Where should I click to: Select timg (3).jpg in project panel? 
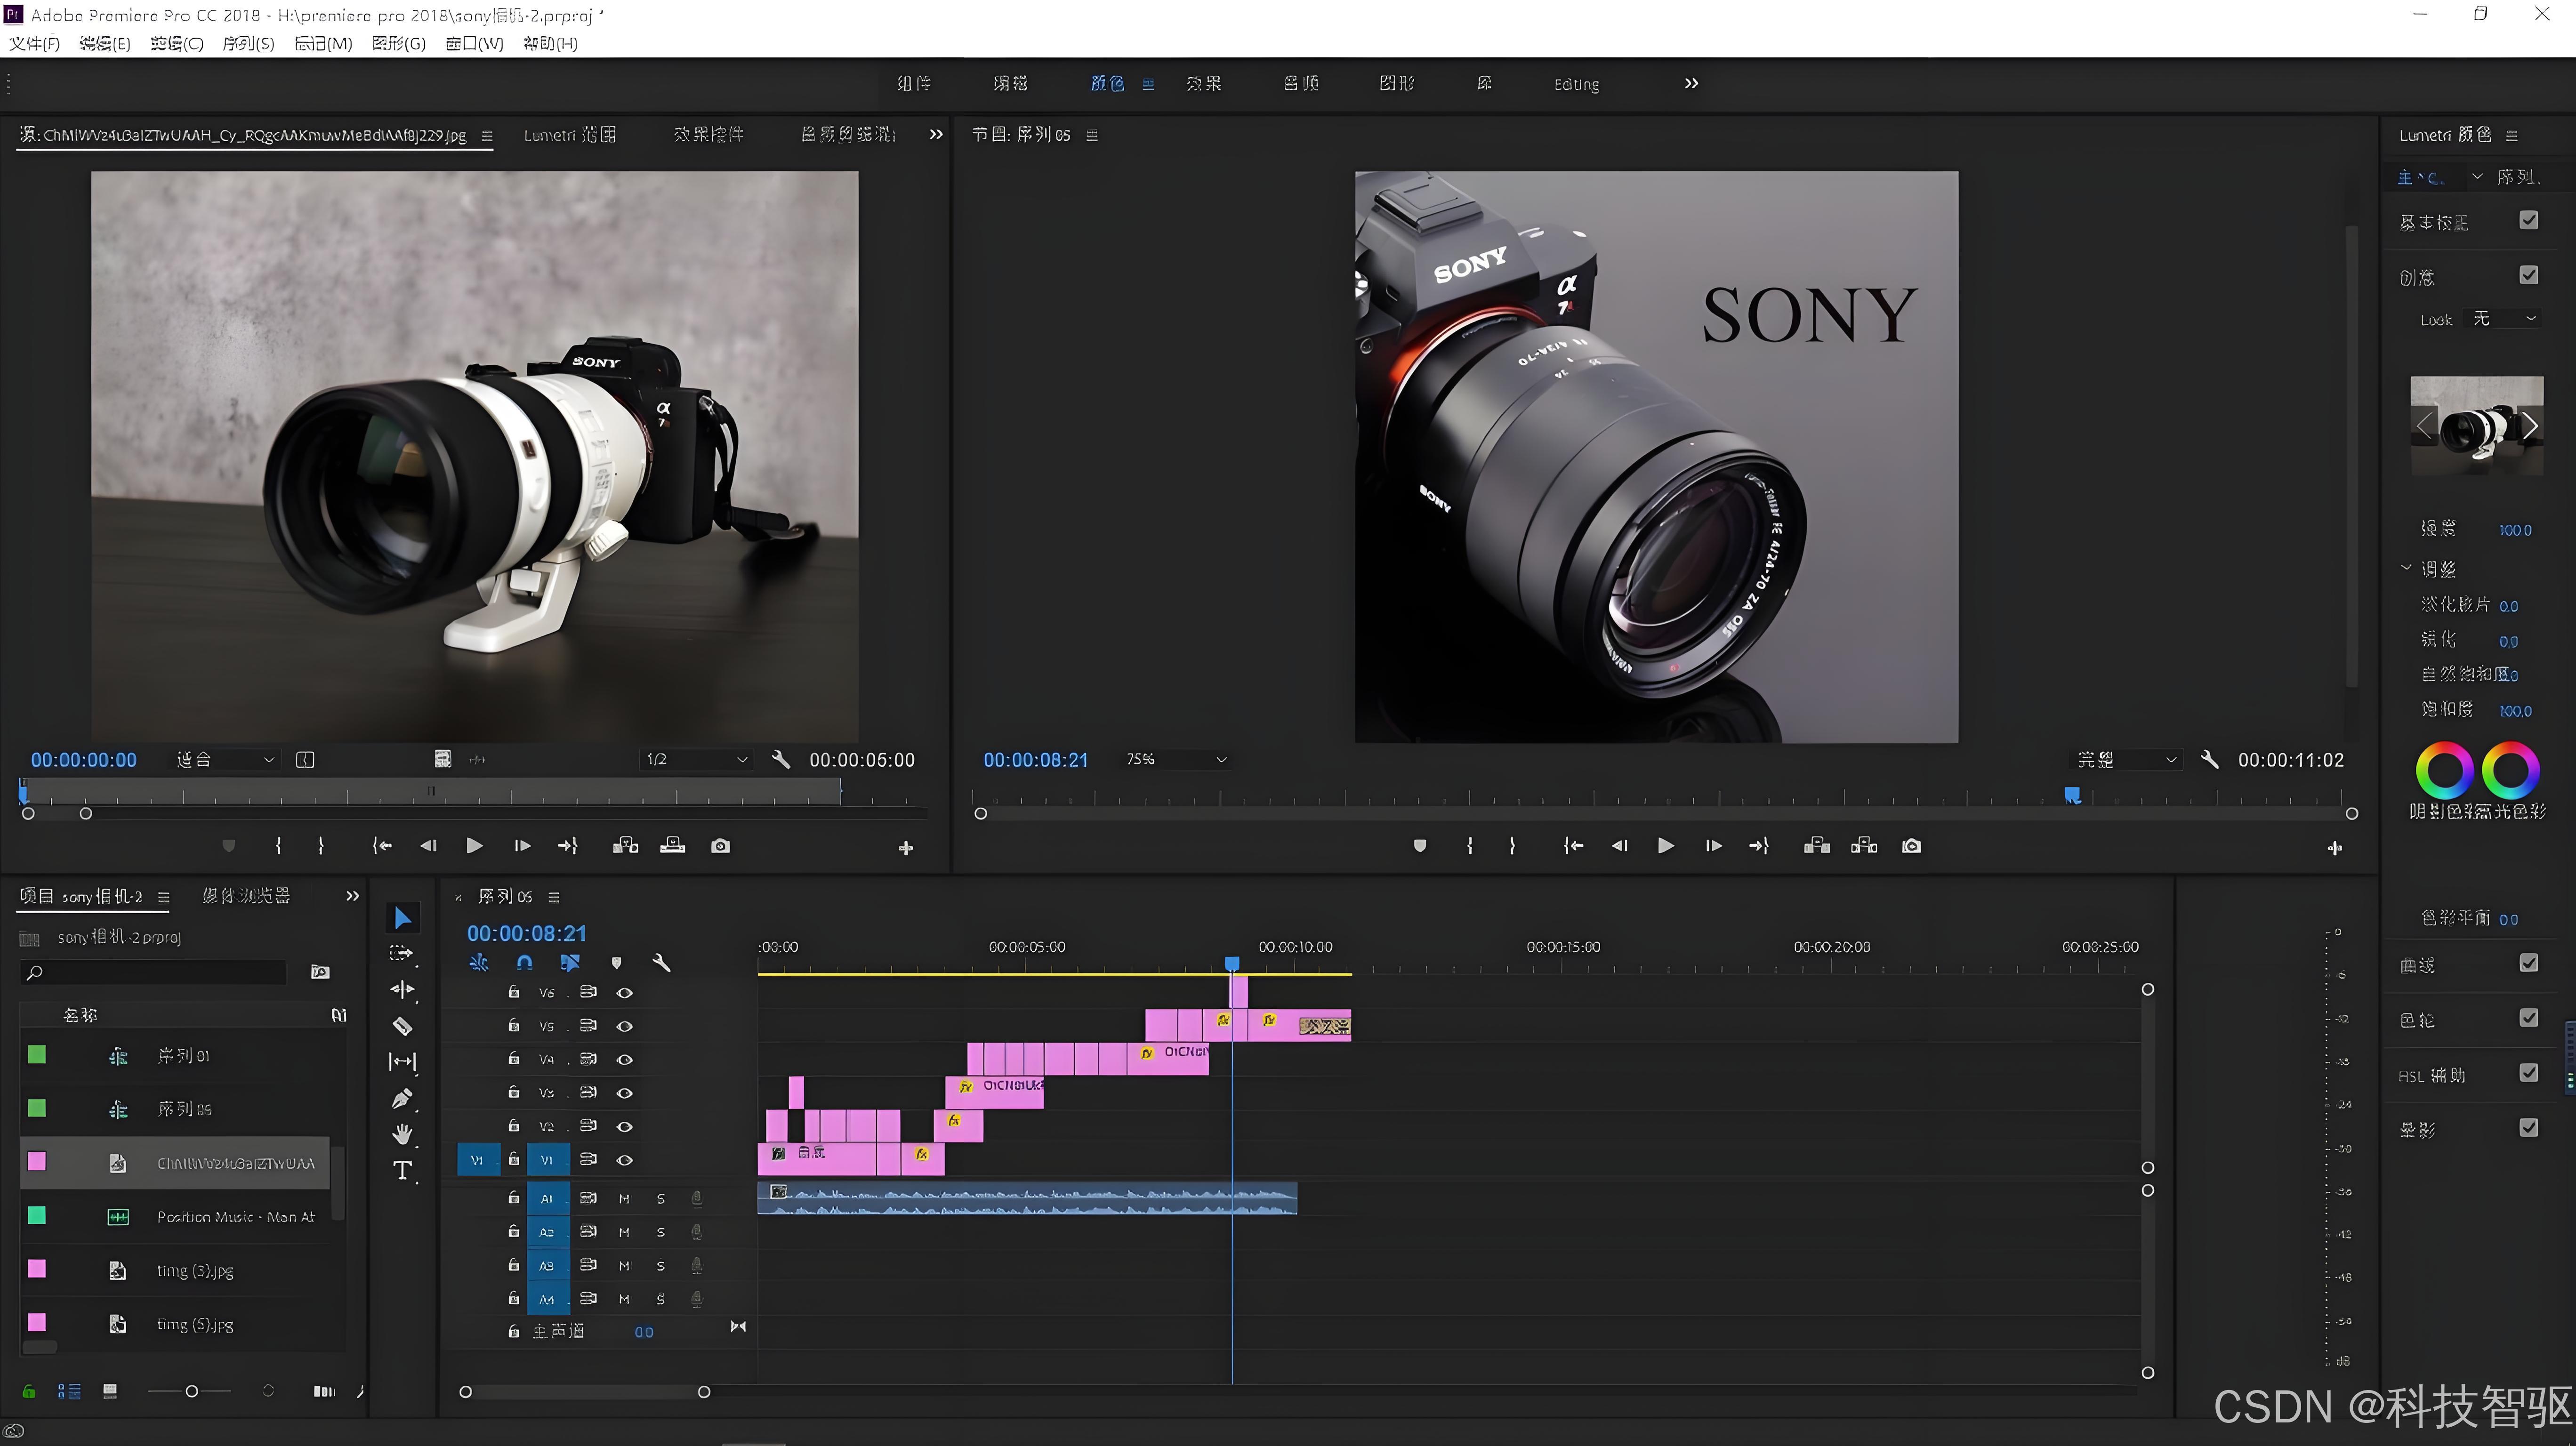(x=195, y=1270)
